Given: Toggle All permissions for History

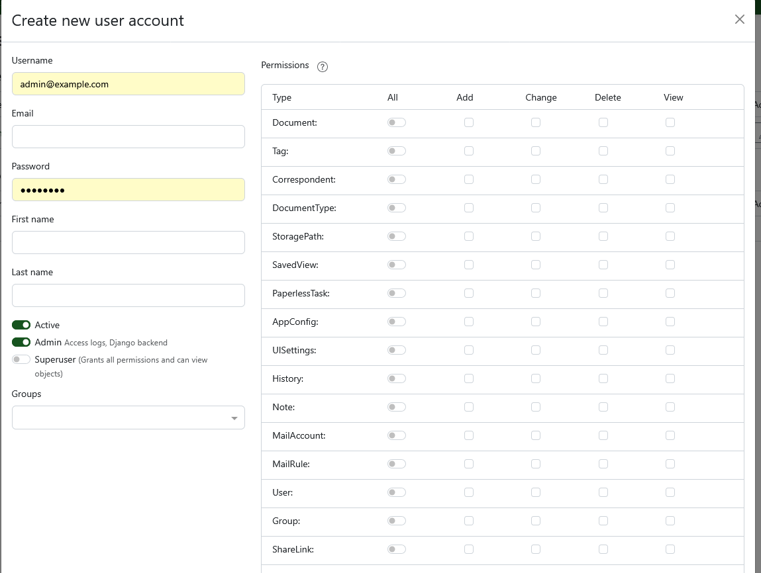Looking at the screenshot, I should click(x=397, y=378).
